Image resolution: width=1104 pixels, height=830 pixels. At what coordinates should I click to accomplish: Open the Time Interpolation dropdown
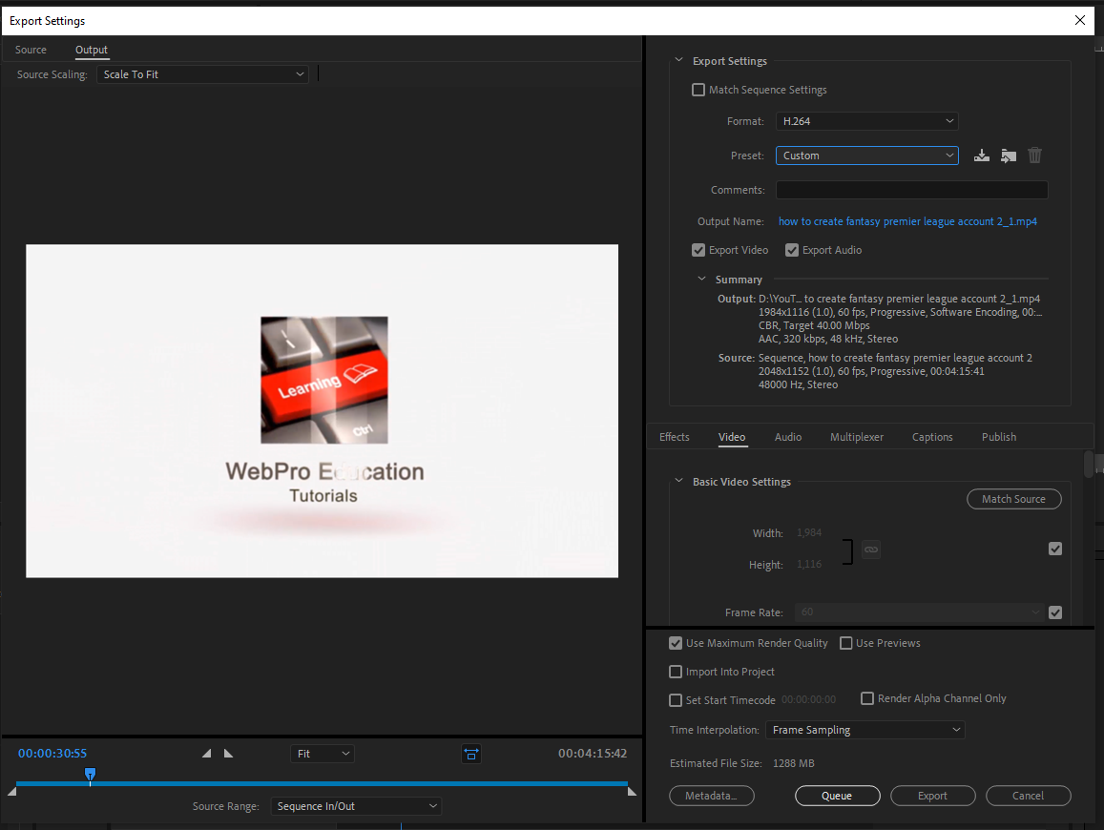click(864, 730)
